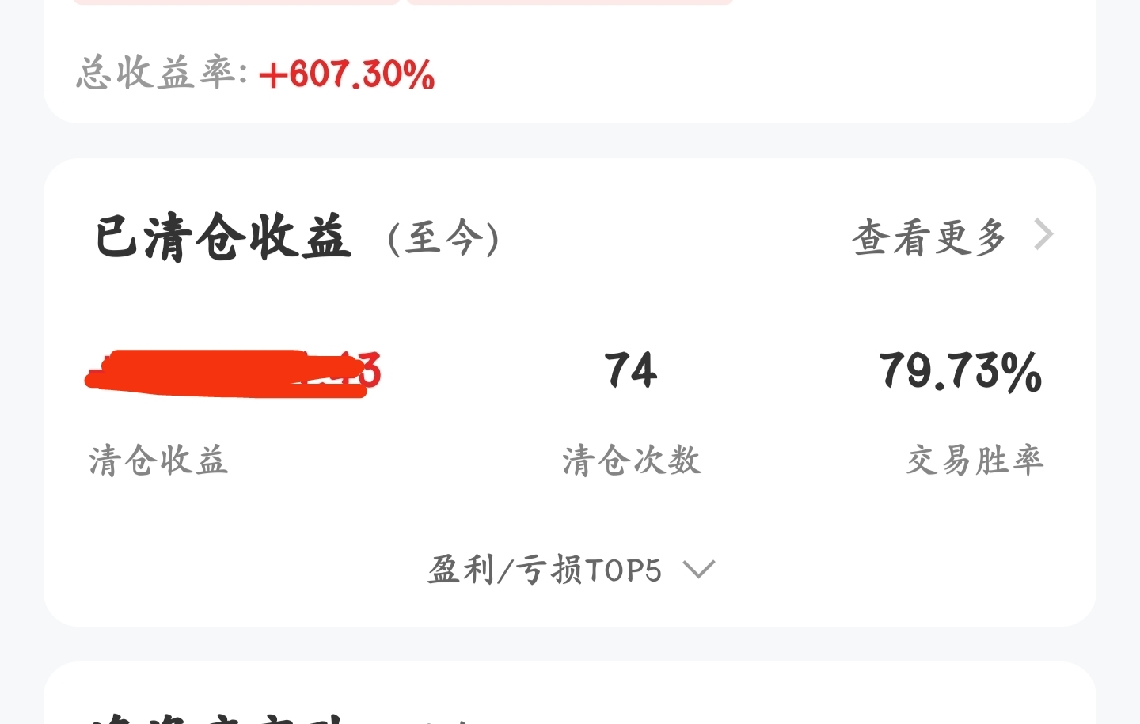Viewport: 1140px width, 724px height.
Task: Select the 交易胜率 caption
Action: pos(975,461)
